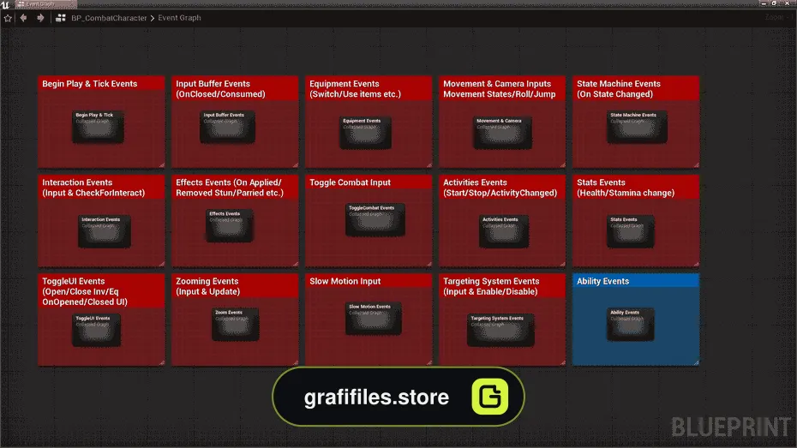Open the State Machine Events collapsed node
Screen dimensions: 797x448
pyautogui.click(x=637, y=127)
